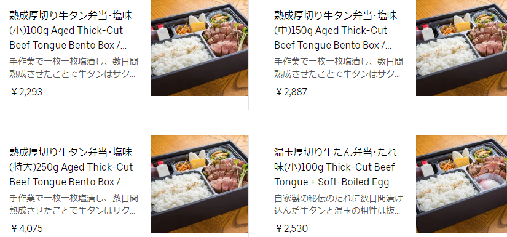Select the ¥2,530 price label

click(291, 228)
